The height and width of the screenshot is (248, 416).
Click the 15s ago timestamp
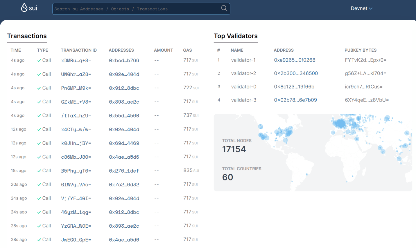[19, 171]
